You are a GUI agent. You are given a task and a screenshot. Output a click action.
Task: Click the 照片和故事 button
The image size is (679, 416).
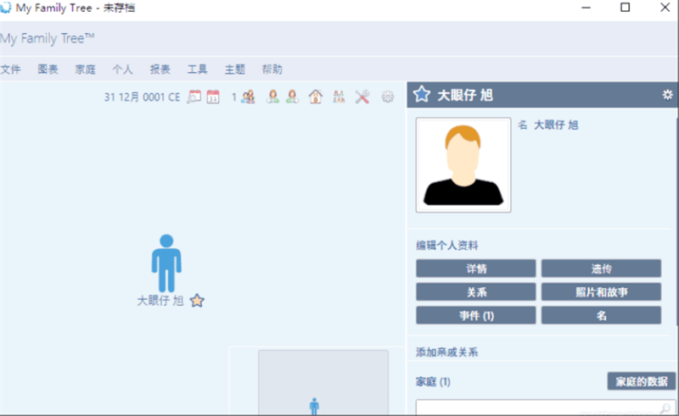601,292
